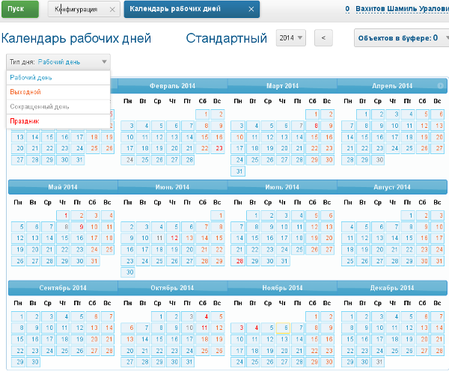Click the notifications count 0 link

pos(347,10)
